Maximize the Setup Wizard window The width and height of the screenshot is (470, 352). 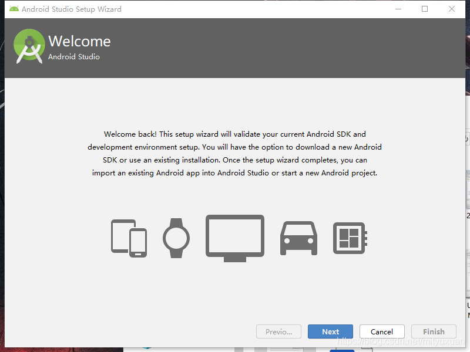(425, 9)
